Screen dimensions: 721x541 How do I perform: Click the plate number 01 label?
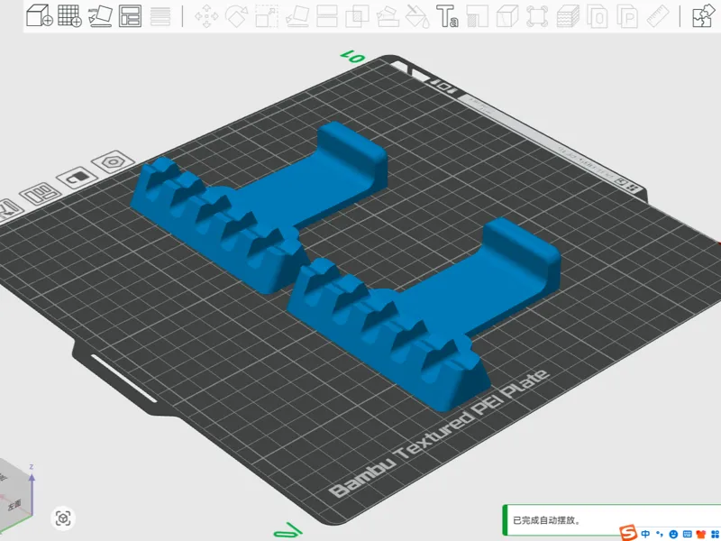(x=353, y=57)
